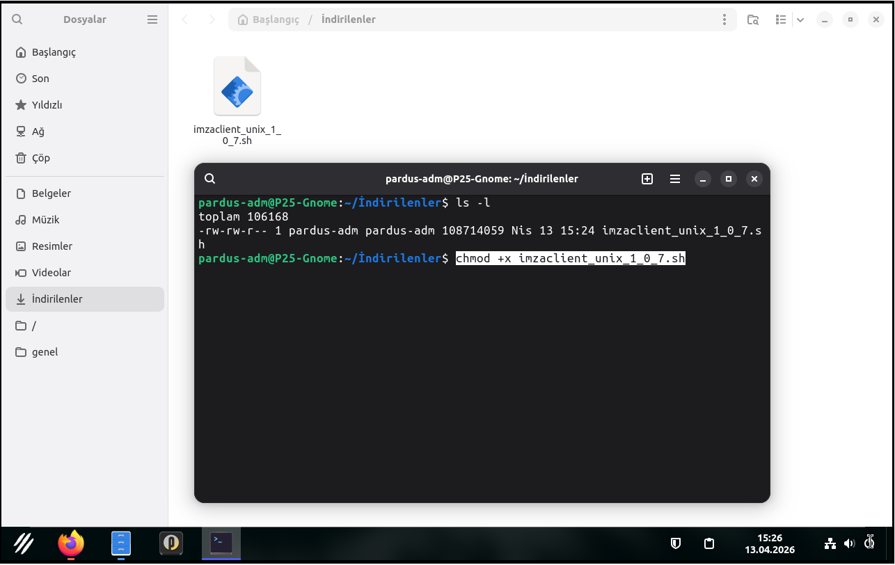The height and width of the screenshot is (565, 895).
Task: Click the 'toplam 106168' terminal line
Action: [x=244, y=217]
